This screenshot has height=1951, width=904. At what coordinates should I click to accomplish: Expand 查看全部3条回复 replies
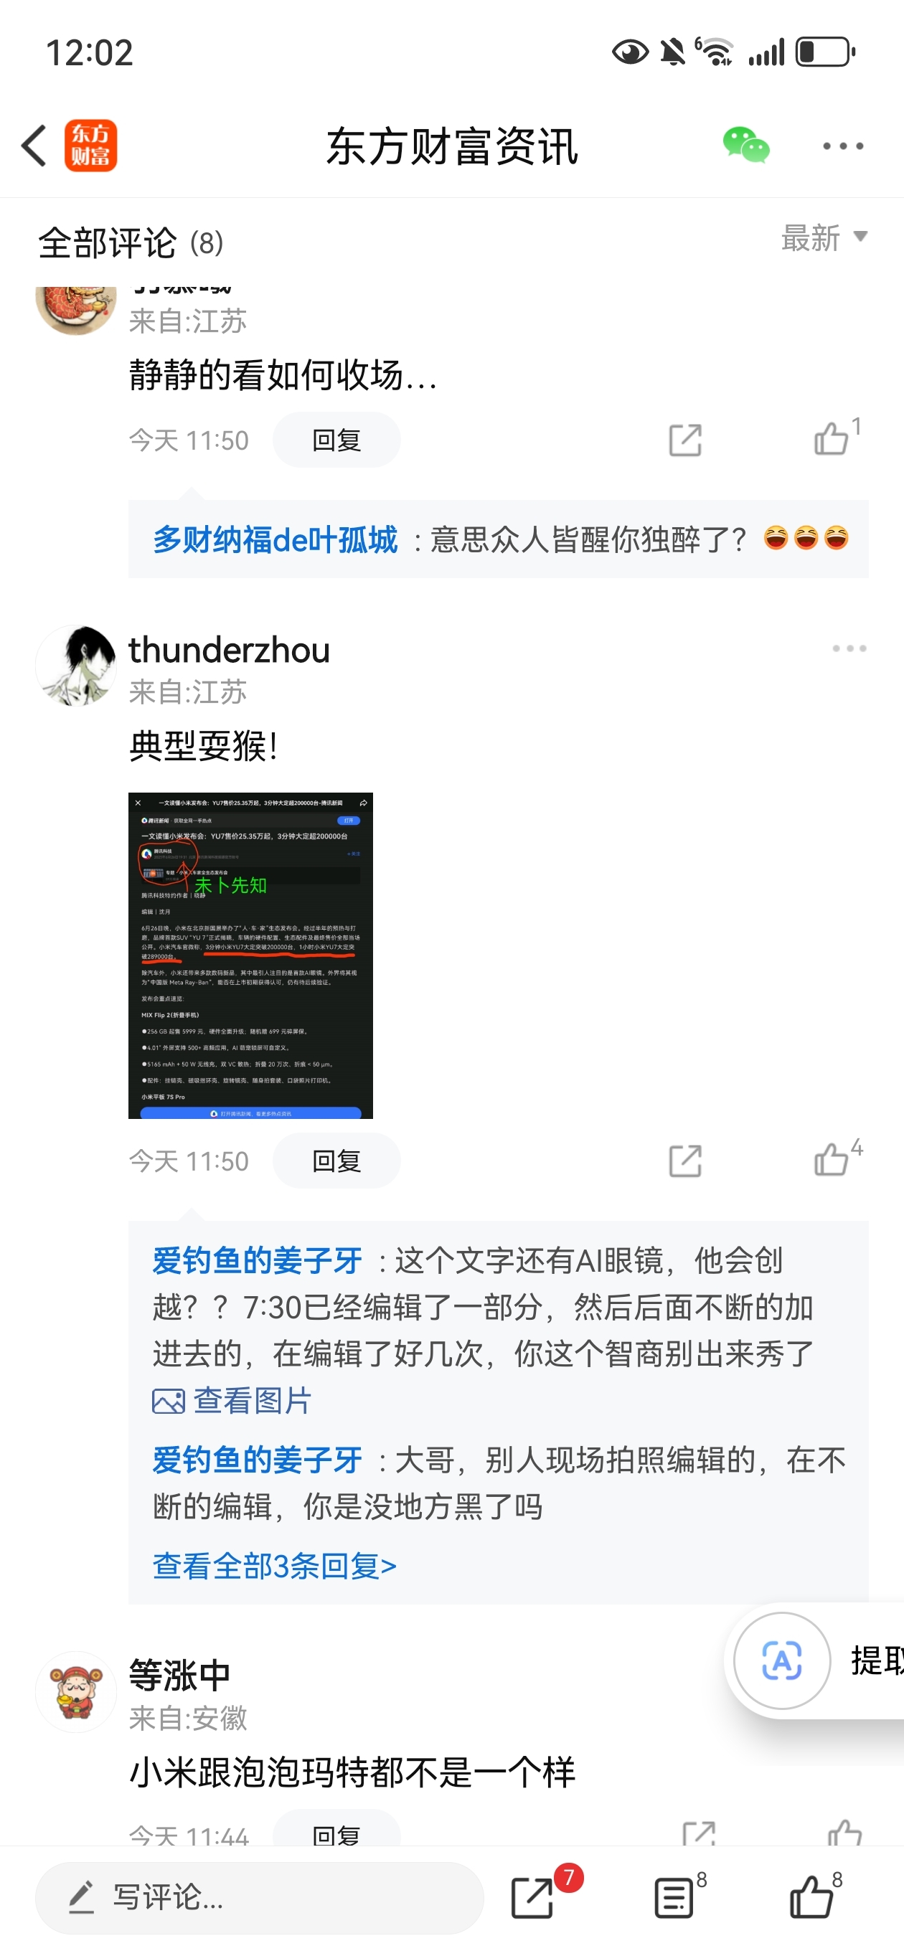pyautogui.click(x=274, y=1564)
